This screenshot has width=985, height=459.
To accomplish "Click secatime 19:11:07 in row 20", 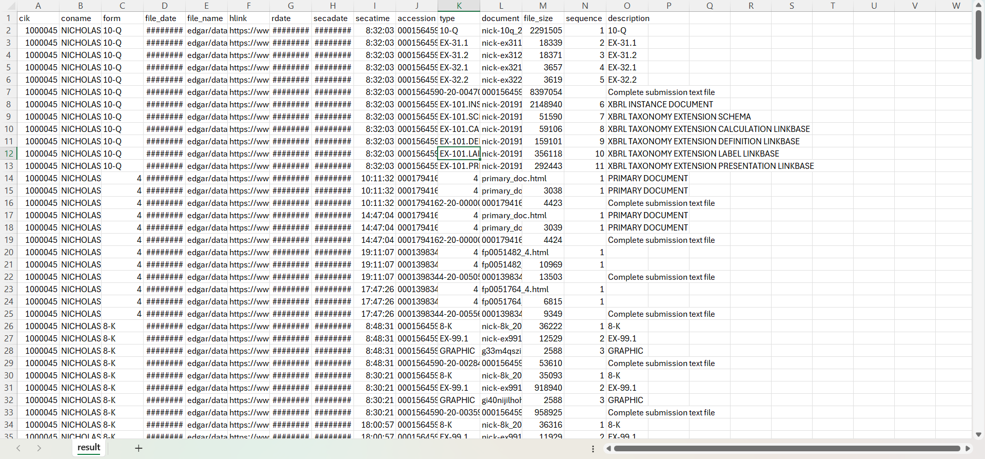I will 375,252.
